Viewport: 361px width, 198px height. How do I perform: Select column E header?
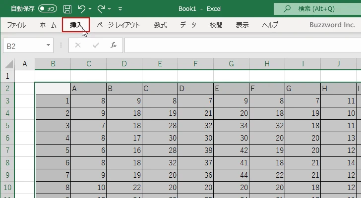click(160, 64)
